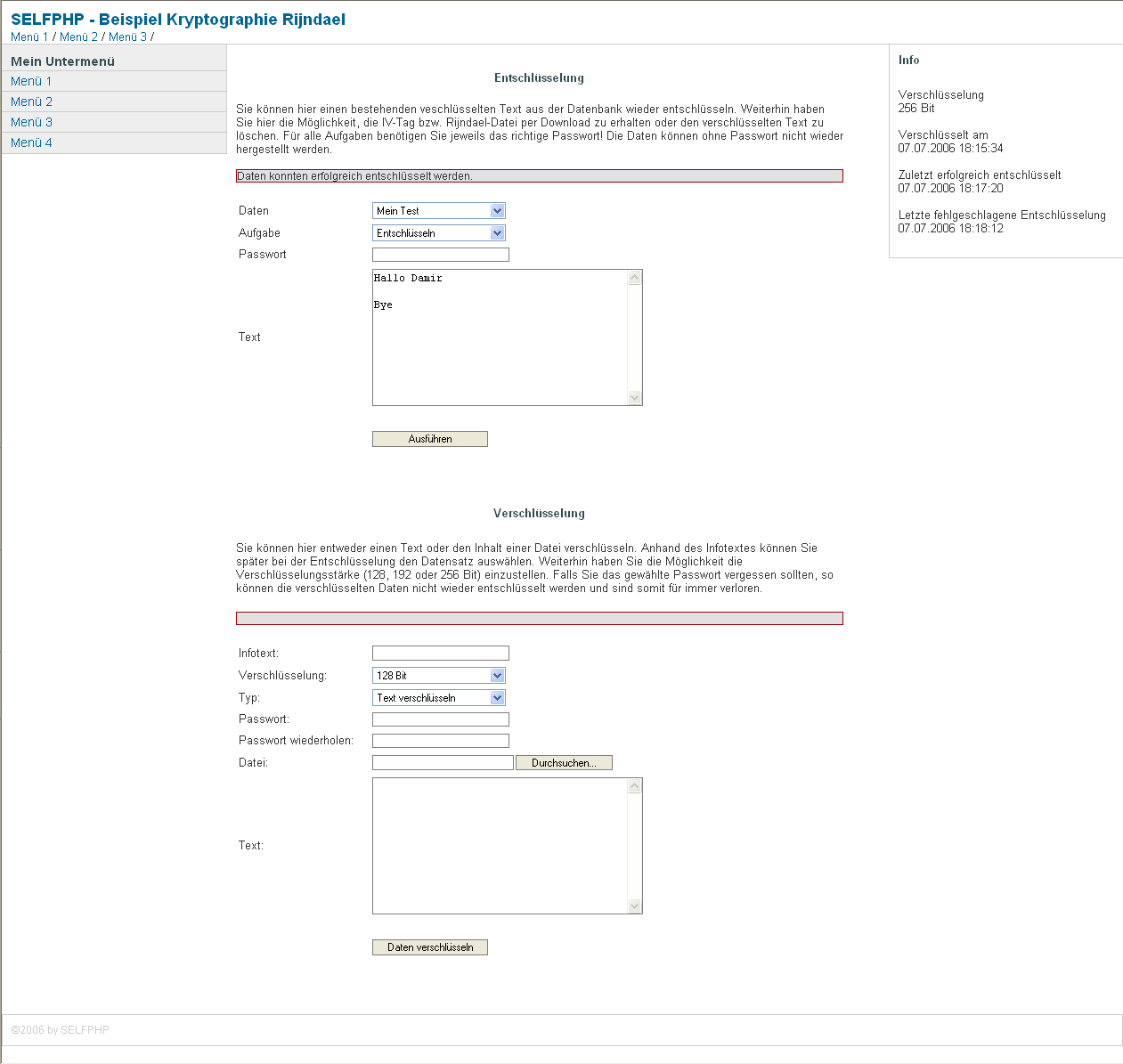Viewport: 1123px width, 1064px height.
Task: Select Menü 2 in the left submenu
Action: point(31,102)
